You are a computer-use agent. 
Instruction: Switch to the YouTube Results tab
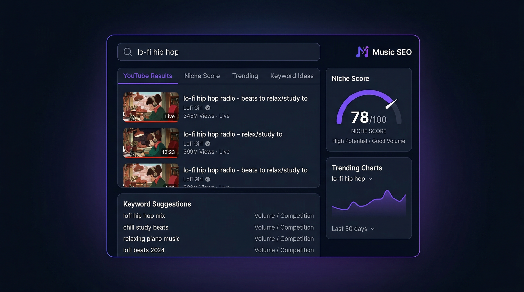(148, 76)
